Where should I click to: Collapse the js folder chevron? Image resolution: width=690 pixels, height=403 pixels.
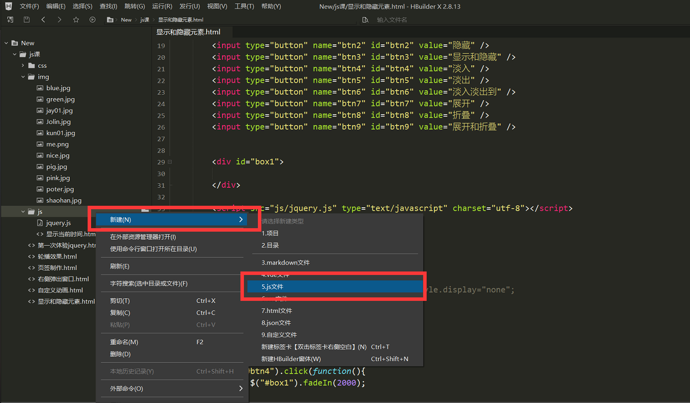pyautogui.click(x=23, y=212)
